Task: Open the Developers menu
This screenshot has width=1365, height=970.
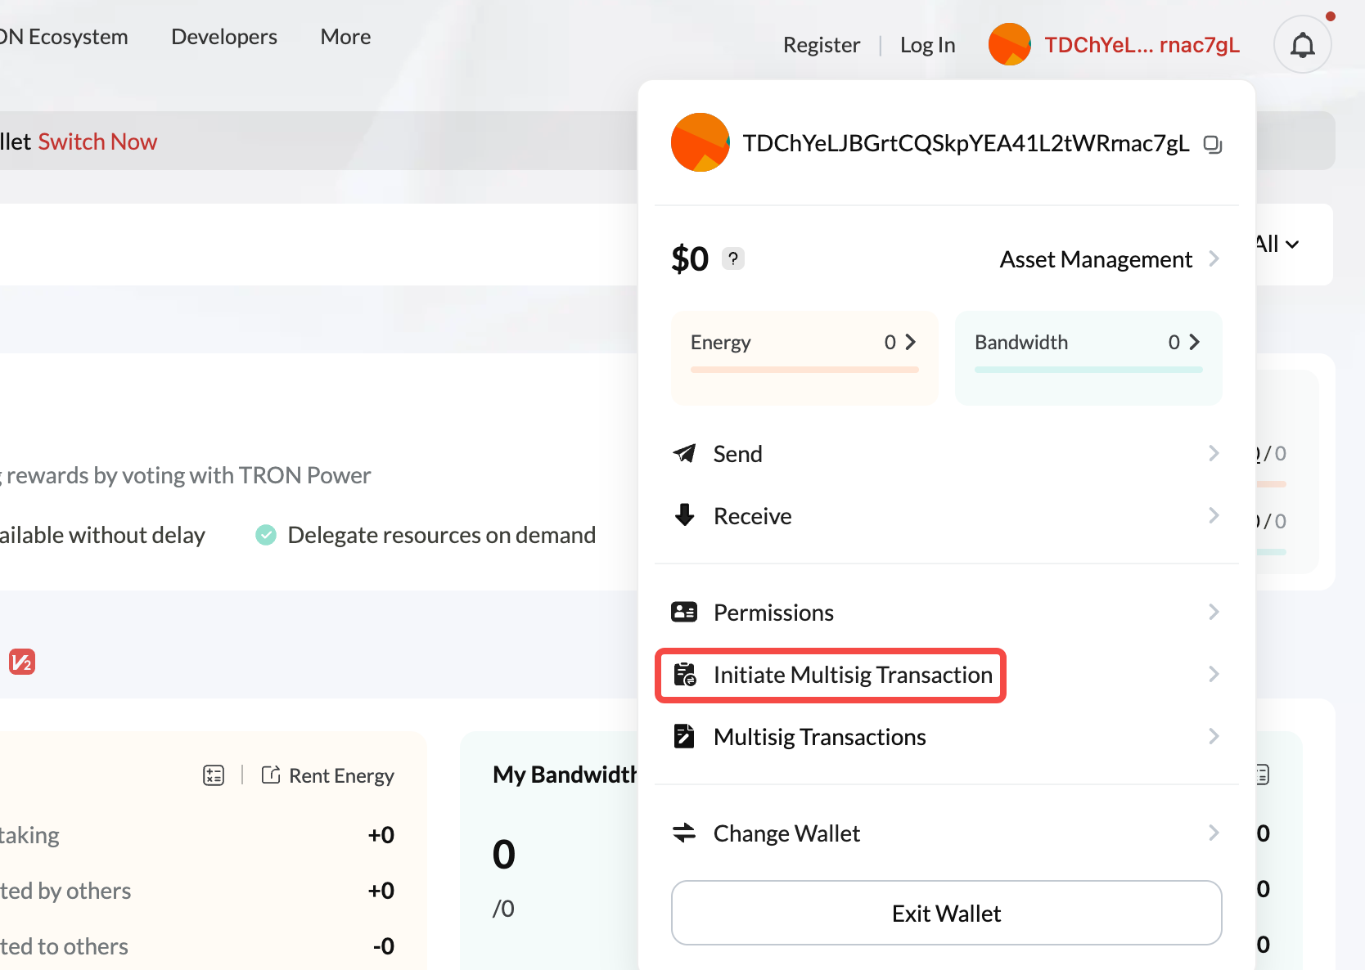Action: tap(223, 36)
